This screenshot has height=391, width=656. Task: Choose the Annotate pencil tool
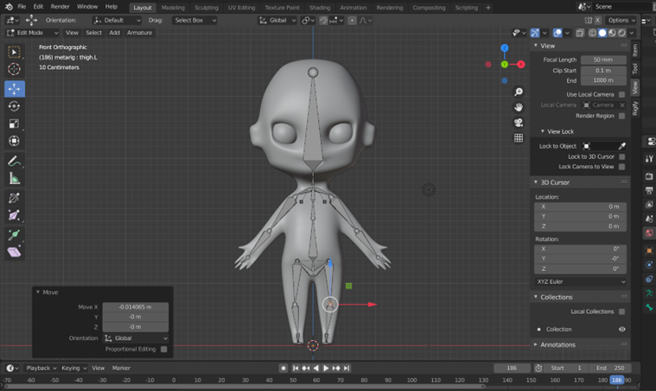point(14,161)
